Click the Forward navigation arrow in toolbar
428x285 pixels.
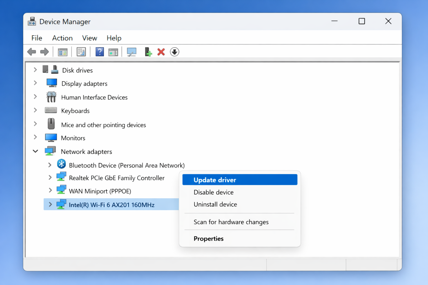(x=44, y=52)
